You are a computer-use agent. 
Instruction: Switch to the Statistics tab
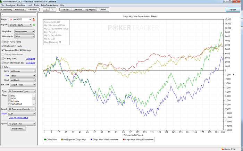(78, 10)
